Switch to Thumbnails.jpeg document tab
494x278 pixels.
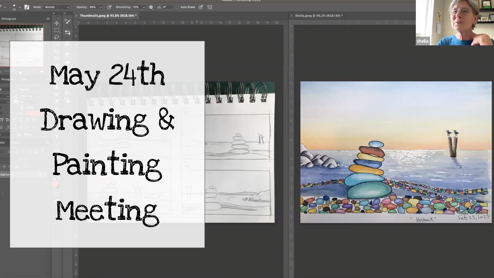[x=108, y=16]
